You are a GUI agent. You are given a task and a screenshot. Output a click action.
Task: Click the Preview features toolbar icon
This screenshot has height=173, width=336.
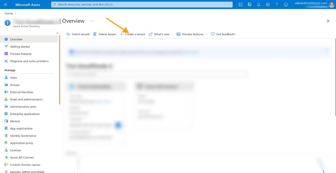click(179, 34)
